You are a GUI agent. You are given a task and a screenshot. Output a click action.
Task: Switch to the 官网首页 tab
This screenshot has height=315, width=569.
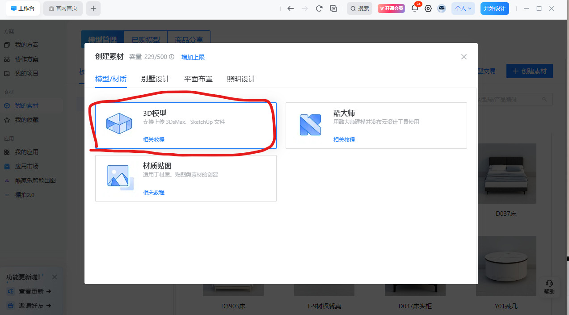[x=63, y=8]
